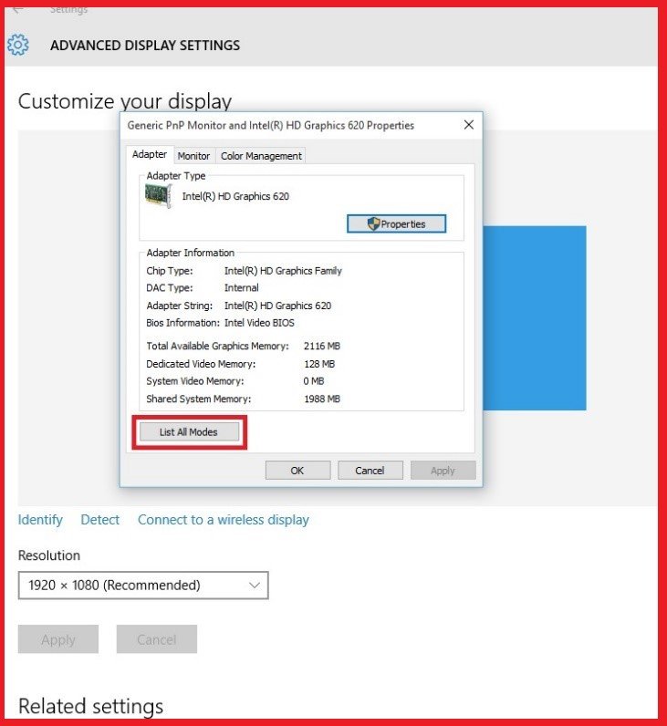Viewport: 667px width, 726px height.
Task: Click the Intel(R) HD Graphics 620 adapter name
Action: pyautogui.click(x=235, y=196)
